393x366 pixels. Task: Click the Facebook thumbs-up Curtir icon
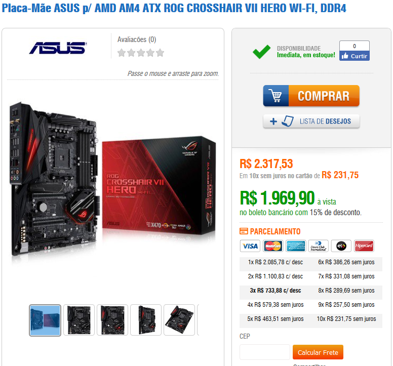tap(345, 56)
